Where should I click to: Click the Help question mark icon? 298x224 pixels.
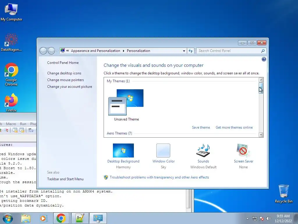click(x=264, y=59)
